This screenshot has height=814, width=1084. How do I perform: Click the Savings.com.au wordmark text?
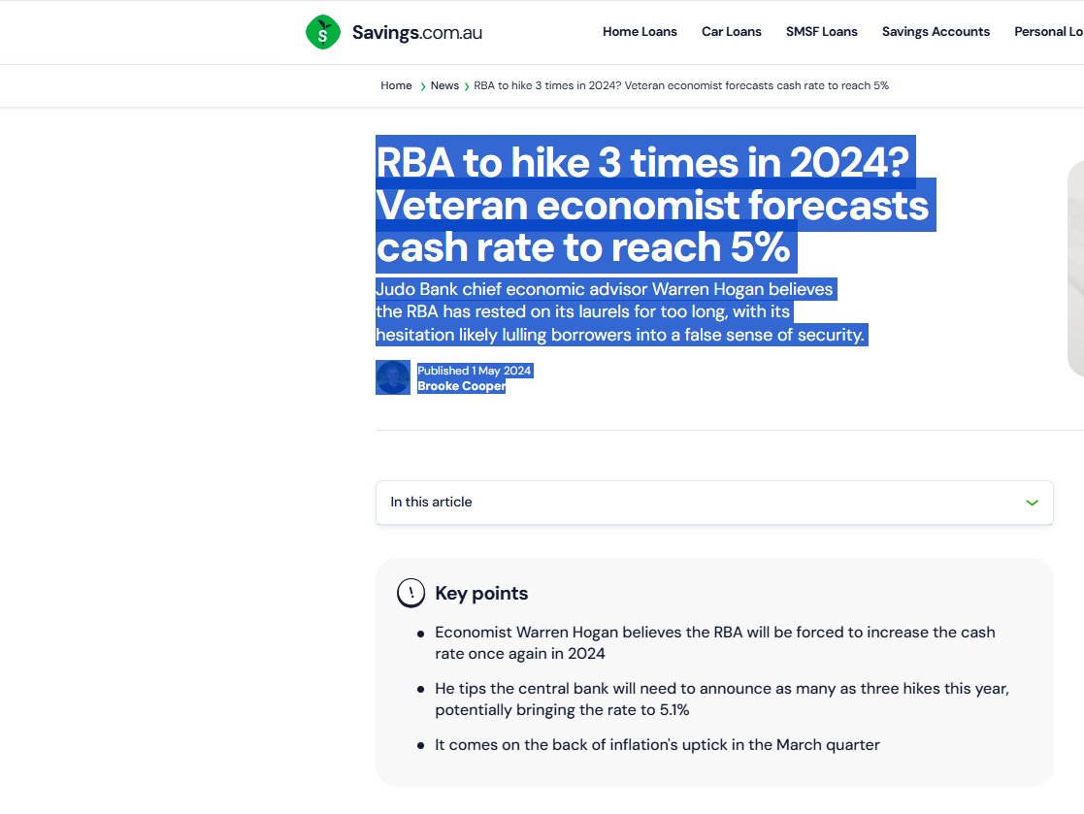coord(417,32)
